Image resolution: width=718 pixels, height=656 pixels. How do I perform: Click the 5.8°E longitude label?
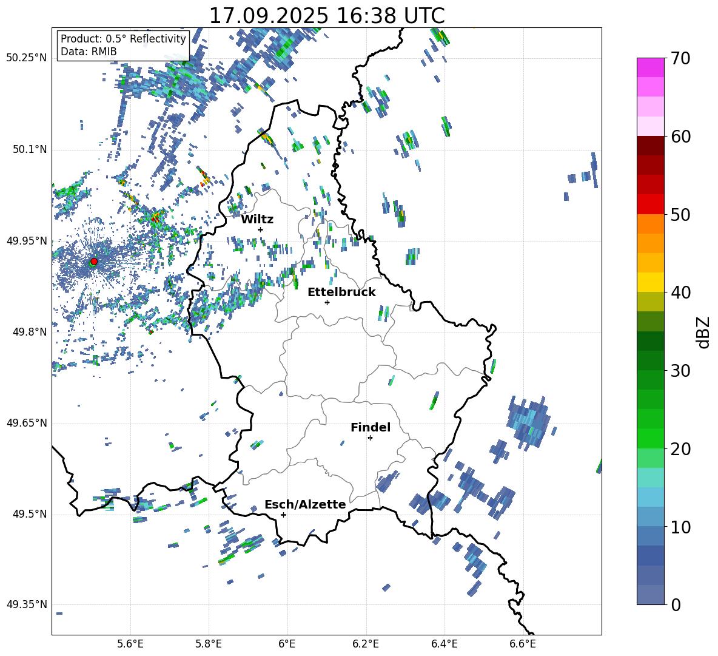[209, 644]
